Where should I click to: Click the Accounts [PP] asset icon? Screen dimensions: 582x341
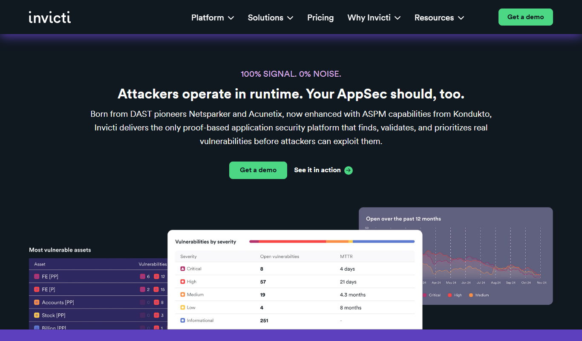coord(37,302)
